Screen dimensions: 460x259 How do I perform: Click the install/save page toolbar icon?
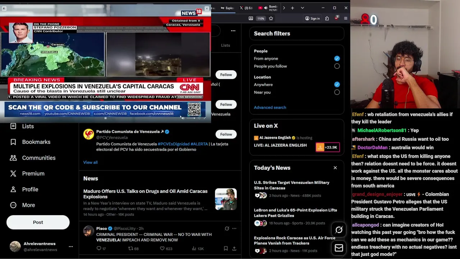point(251,18)
